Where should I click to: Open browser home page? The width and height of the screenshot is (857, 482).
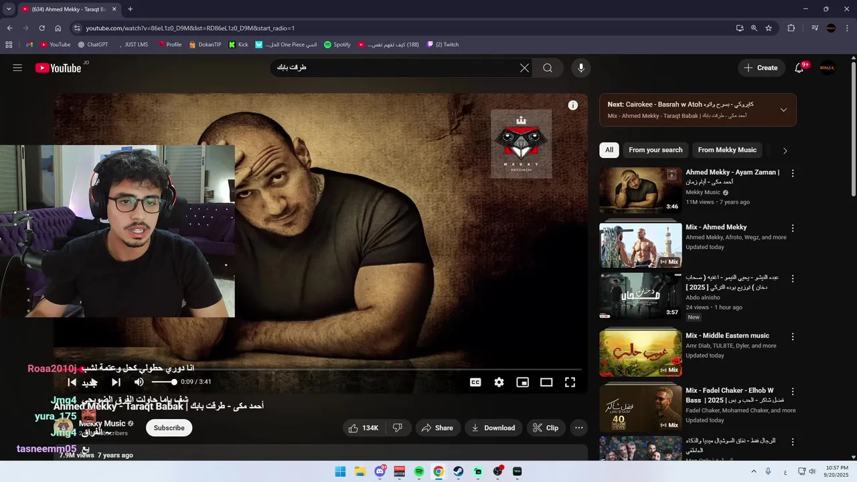[x=58, y=28]
